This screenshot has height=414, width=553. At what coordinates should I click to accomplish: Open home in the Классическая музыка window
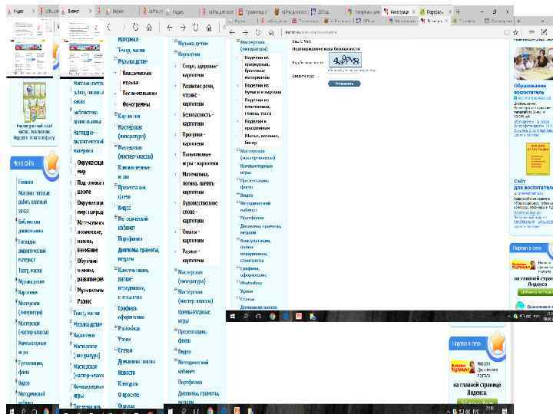tap(149, 27)
